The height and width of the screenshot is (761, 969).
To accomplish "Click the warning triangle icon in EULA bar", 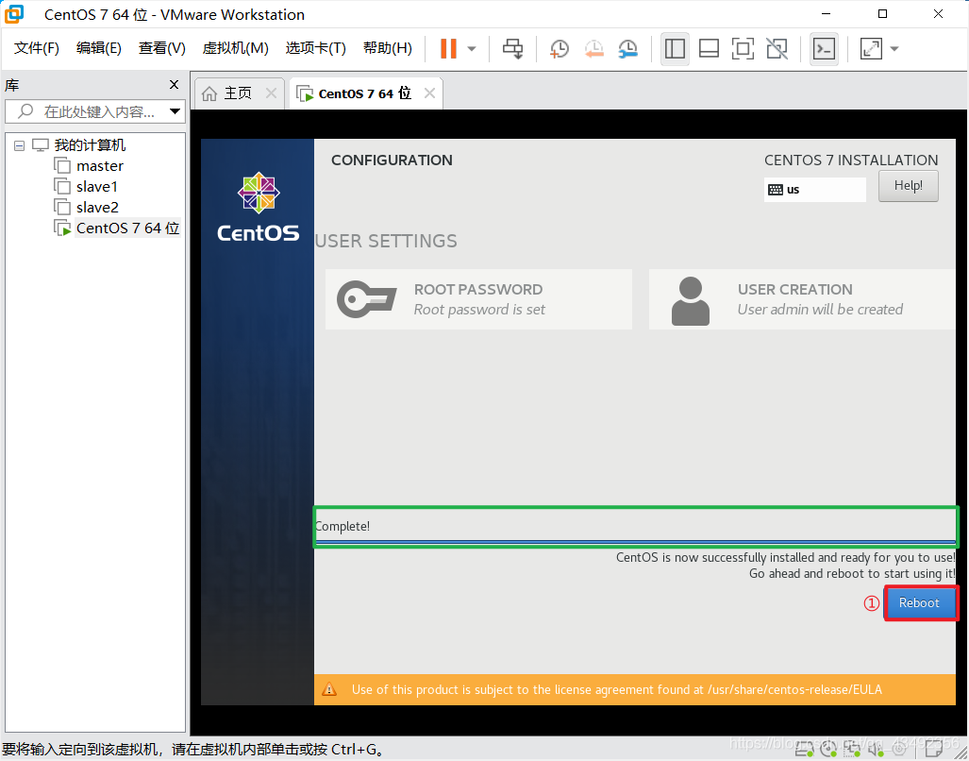I will 329,689.
